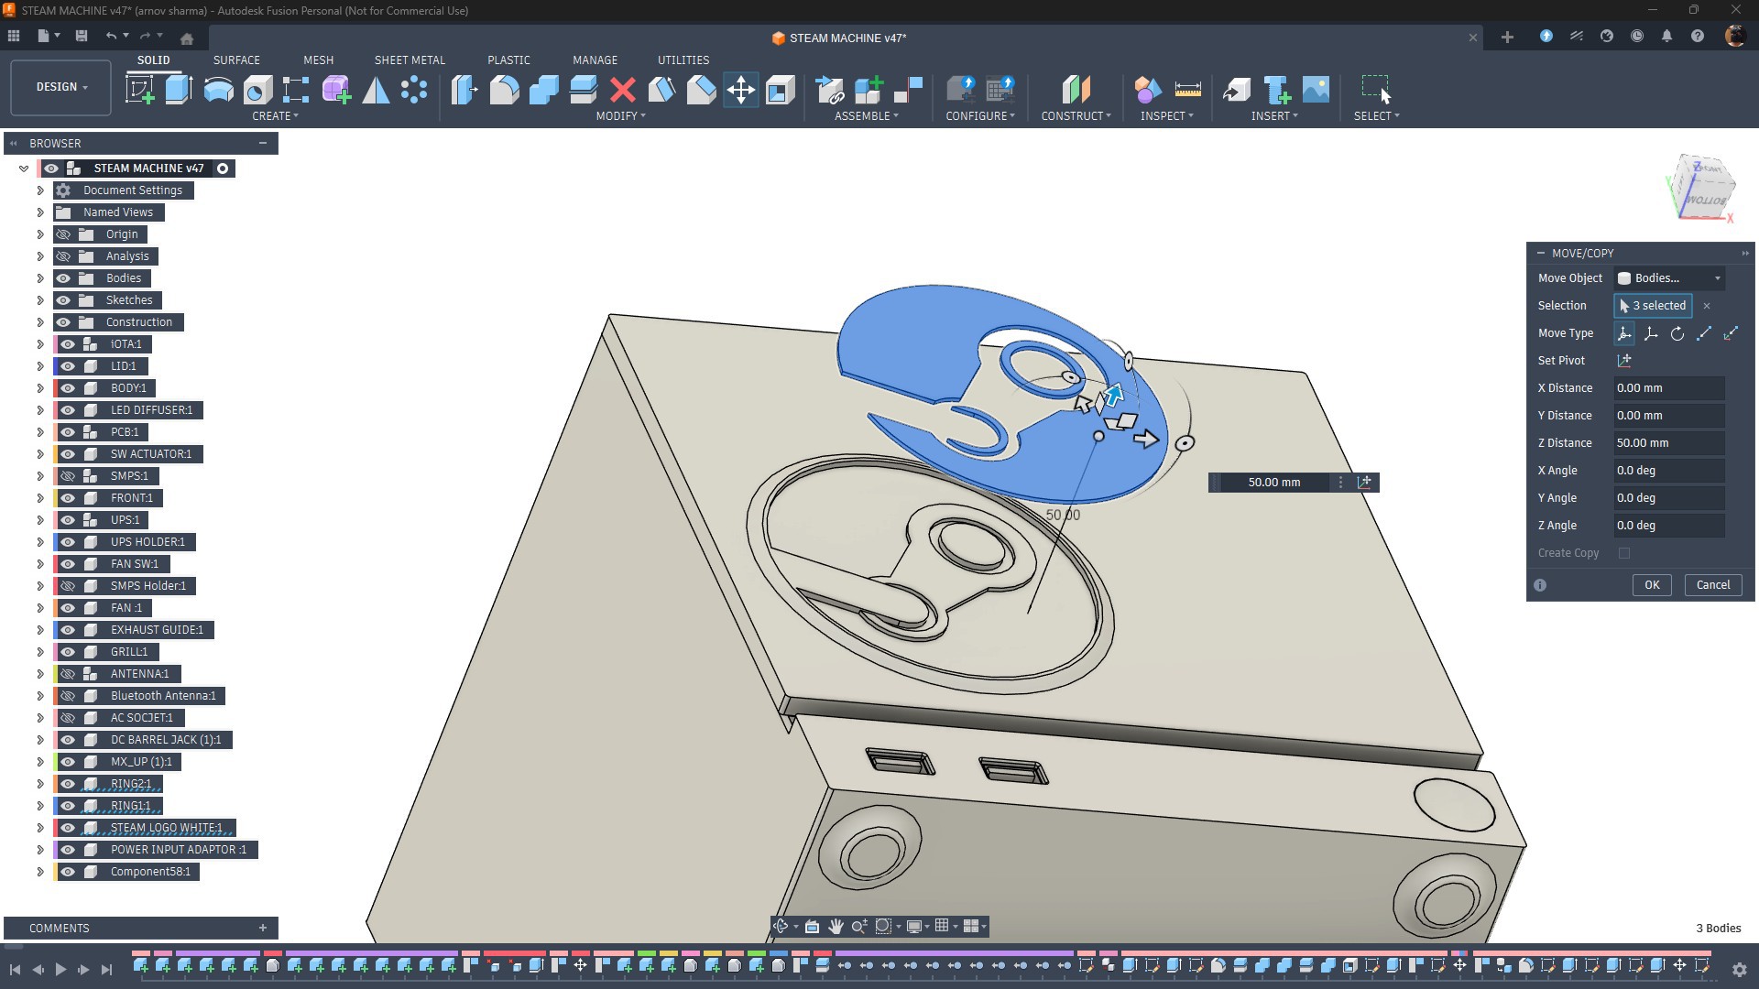Open the DESIGN workspace dropdown
This screenshot has height=989, width=1759.
point(61,87)
